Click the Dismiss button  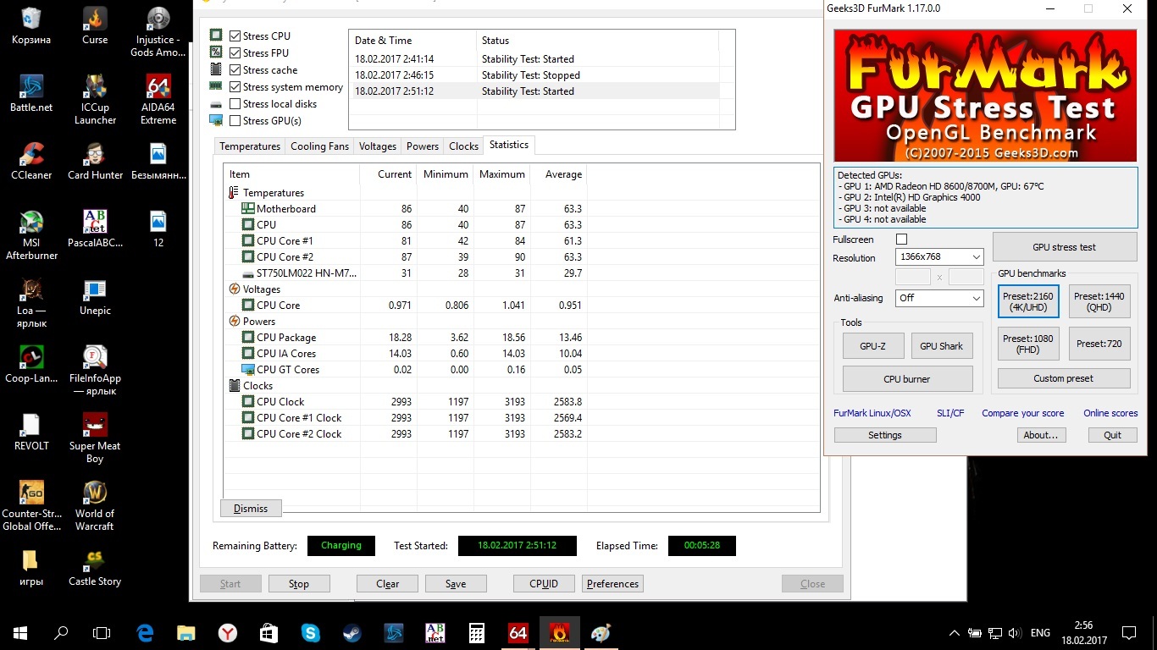click(x=251, y=509)
